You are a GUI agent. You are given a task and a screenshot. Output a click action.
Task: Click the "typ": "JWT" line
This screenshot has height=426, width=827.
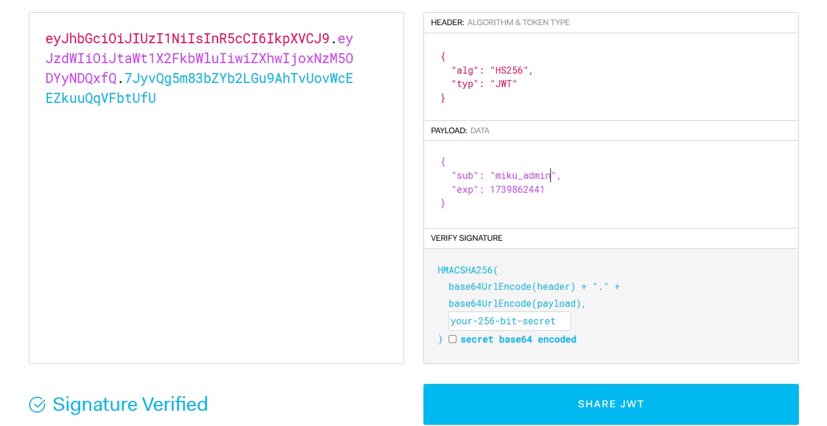(x=484, y=84)
